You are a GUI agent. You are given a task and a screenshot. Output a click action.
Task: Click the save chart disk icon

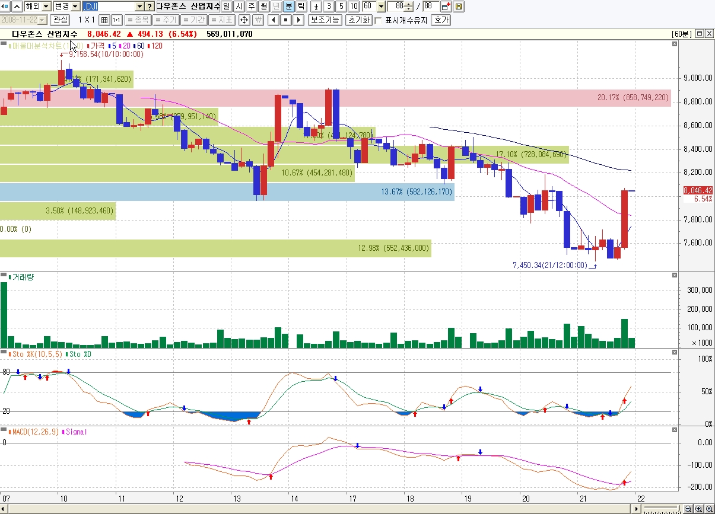click(x=459, y=7)
